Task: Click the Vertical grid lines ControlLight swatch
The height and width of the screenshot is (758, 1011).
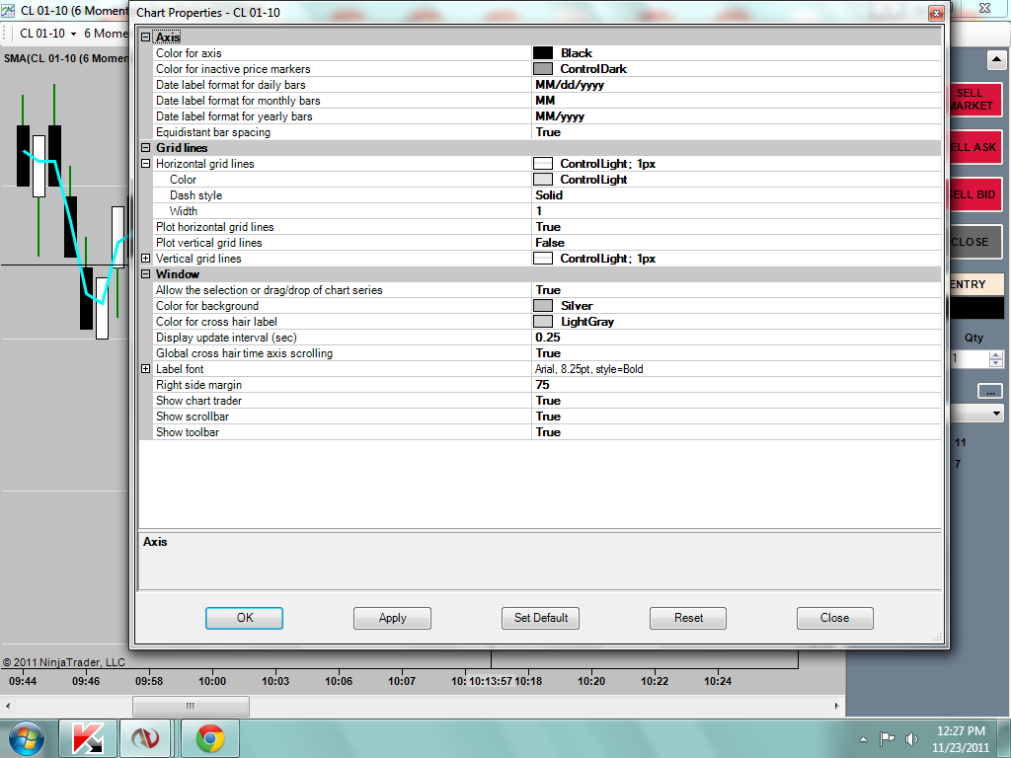Action: [543, 259]
